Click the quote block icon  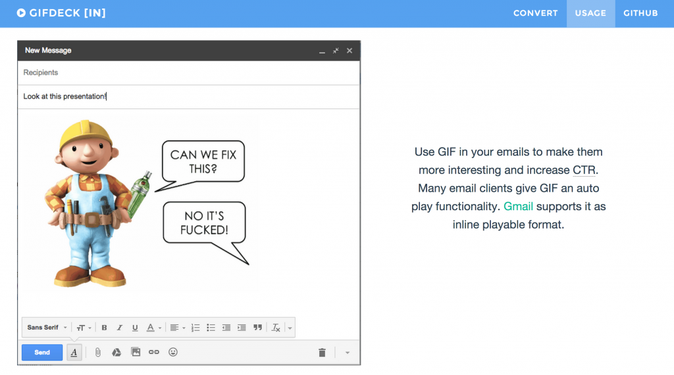[x=257, y=328]
